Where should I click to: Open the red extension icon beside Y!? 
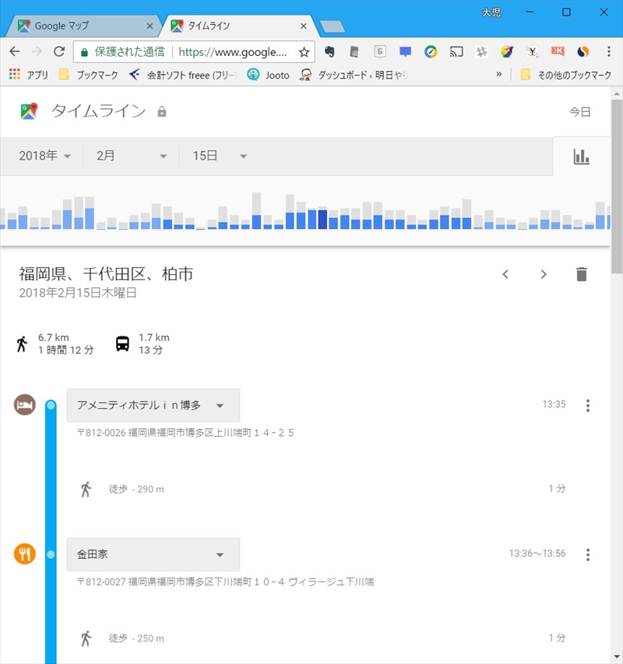(558, 51)
